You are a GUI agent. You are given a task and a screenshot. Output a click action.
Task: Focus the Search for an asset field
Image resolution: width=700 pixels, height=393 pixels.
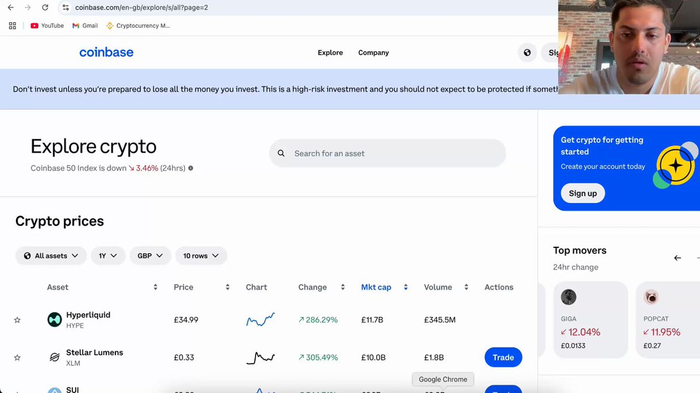(x=387, y=153)
